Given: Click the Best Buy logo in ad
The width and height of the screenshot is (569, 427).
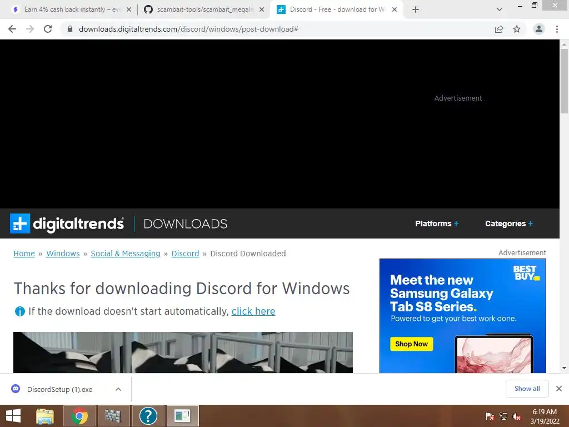Looking at the screenshot, I should click(526, 272).
